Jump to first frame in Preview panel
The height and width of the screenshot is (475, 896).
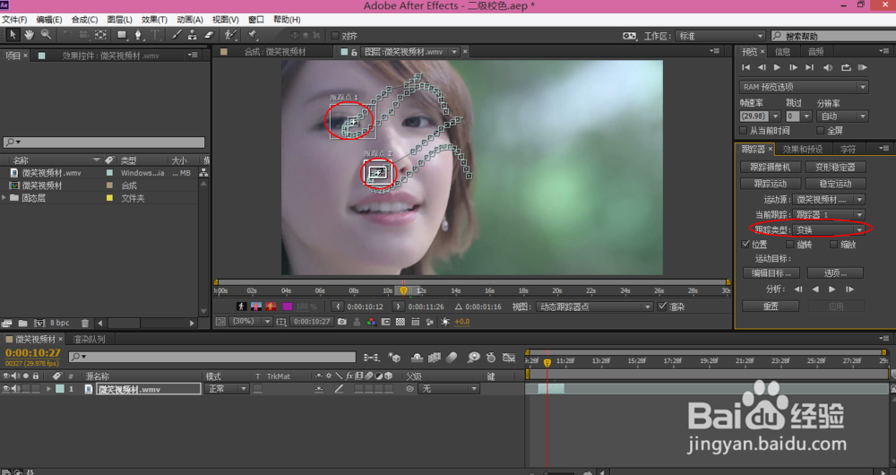[x=745, y=67]
